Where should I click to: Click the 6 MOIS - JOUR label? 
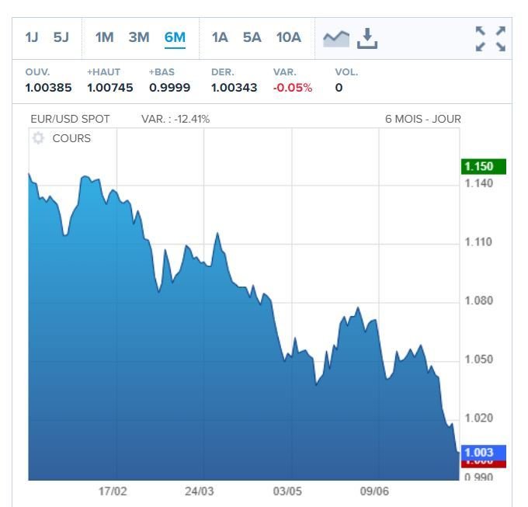pyautogui.click(x=422, y=119)
